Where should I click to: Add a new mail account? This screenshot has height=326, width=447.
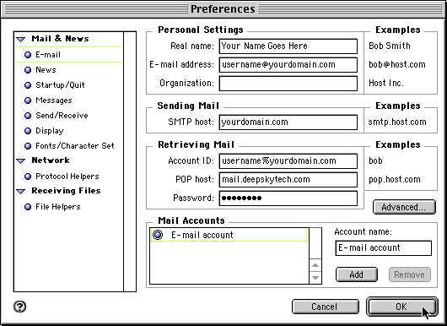357,274
